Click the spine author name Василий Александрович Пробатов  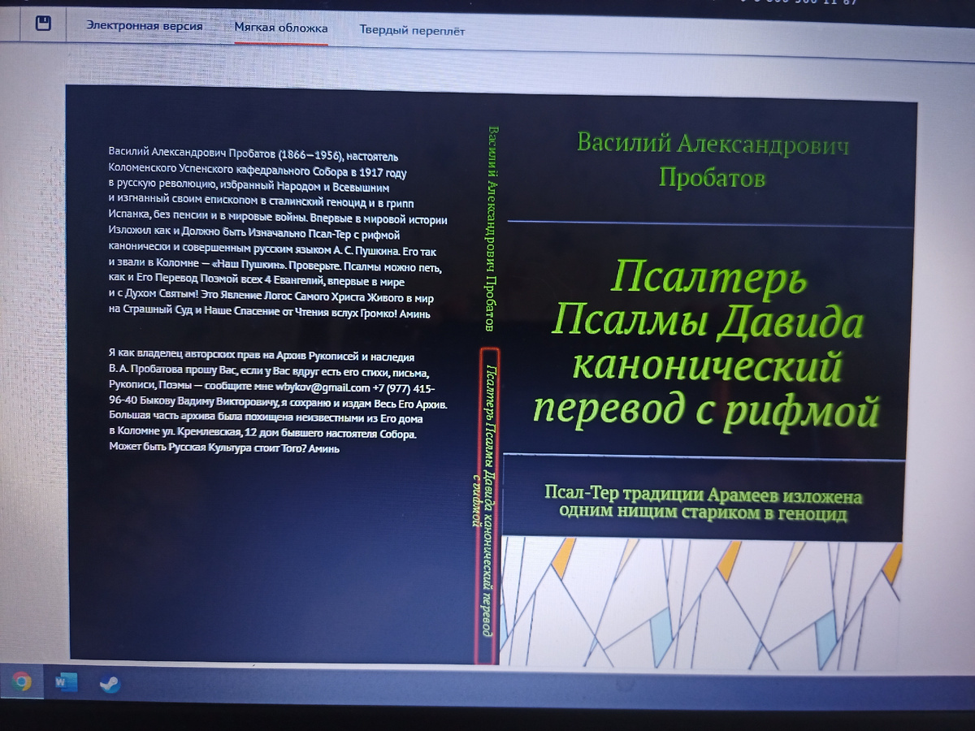tap(492, 230)
